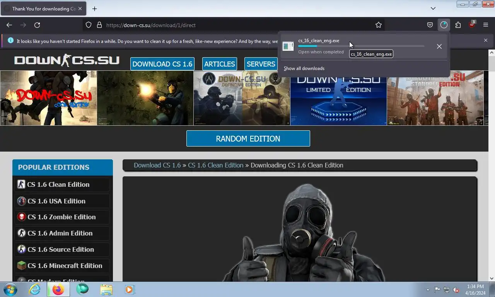Open the uBlock Origin extension icon
Screen dimensions: 495x297
pyautogui.click(x=472, y=25)
